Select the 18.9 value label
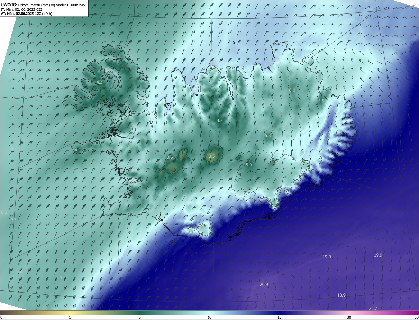 pyautogui.click(x=341, y=295)
